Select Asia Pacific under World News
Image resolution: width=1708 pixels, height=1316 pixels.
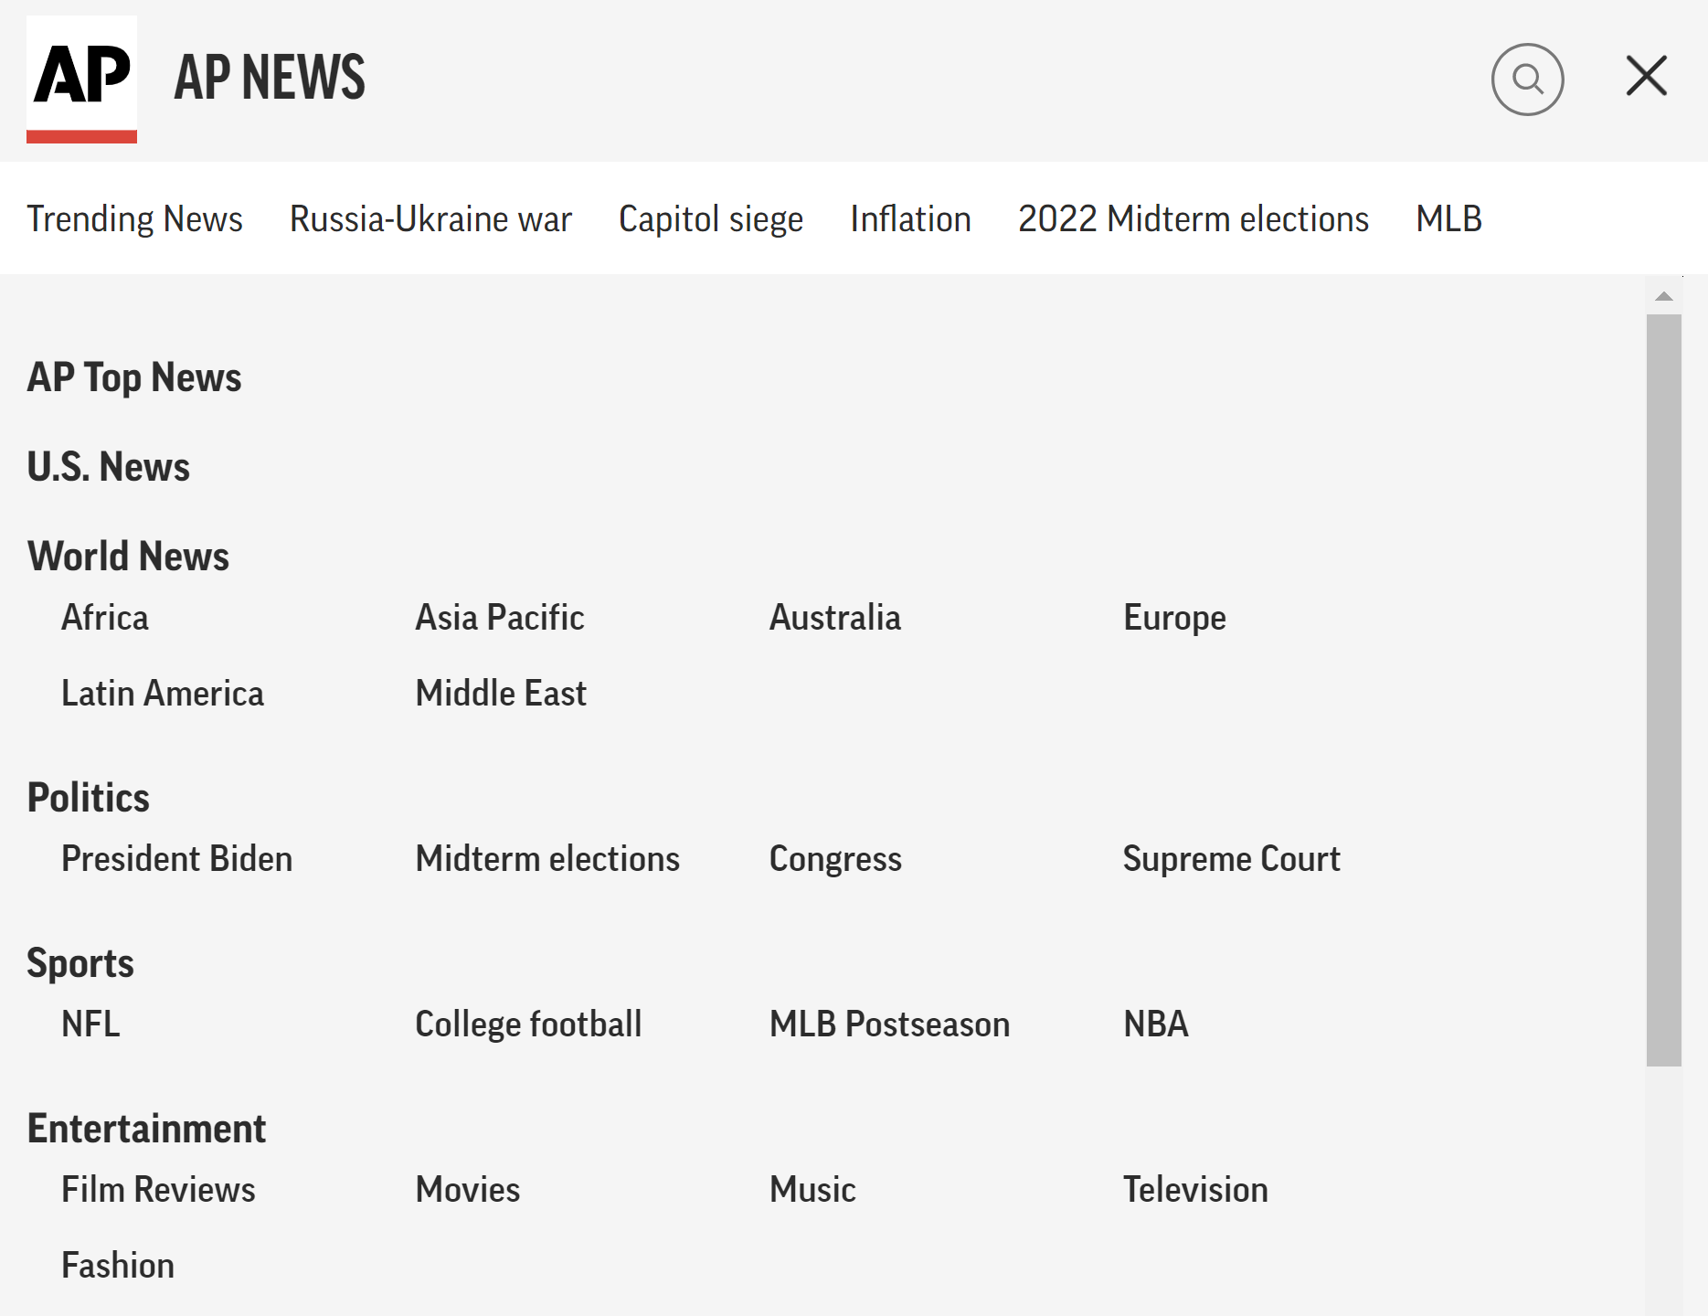[x=500, y=618]
